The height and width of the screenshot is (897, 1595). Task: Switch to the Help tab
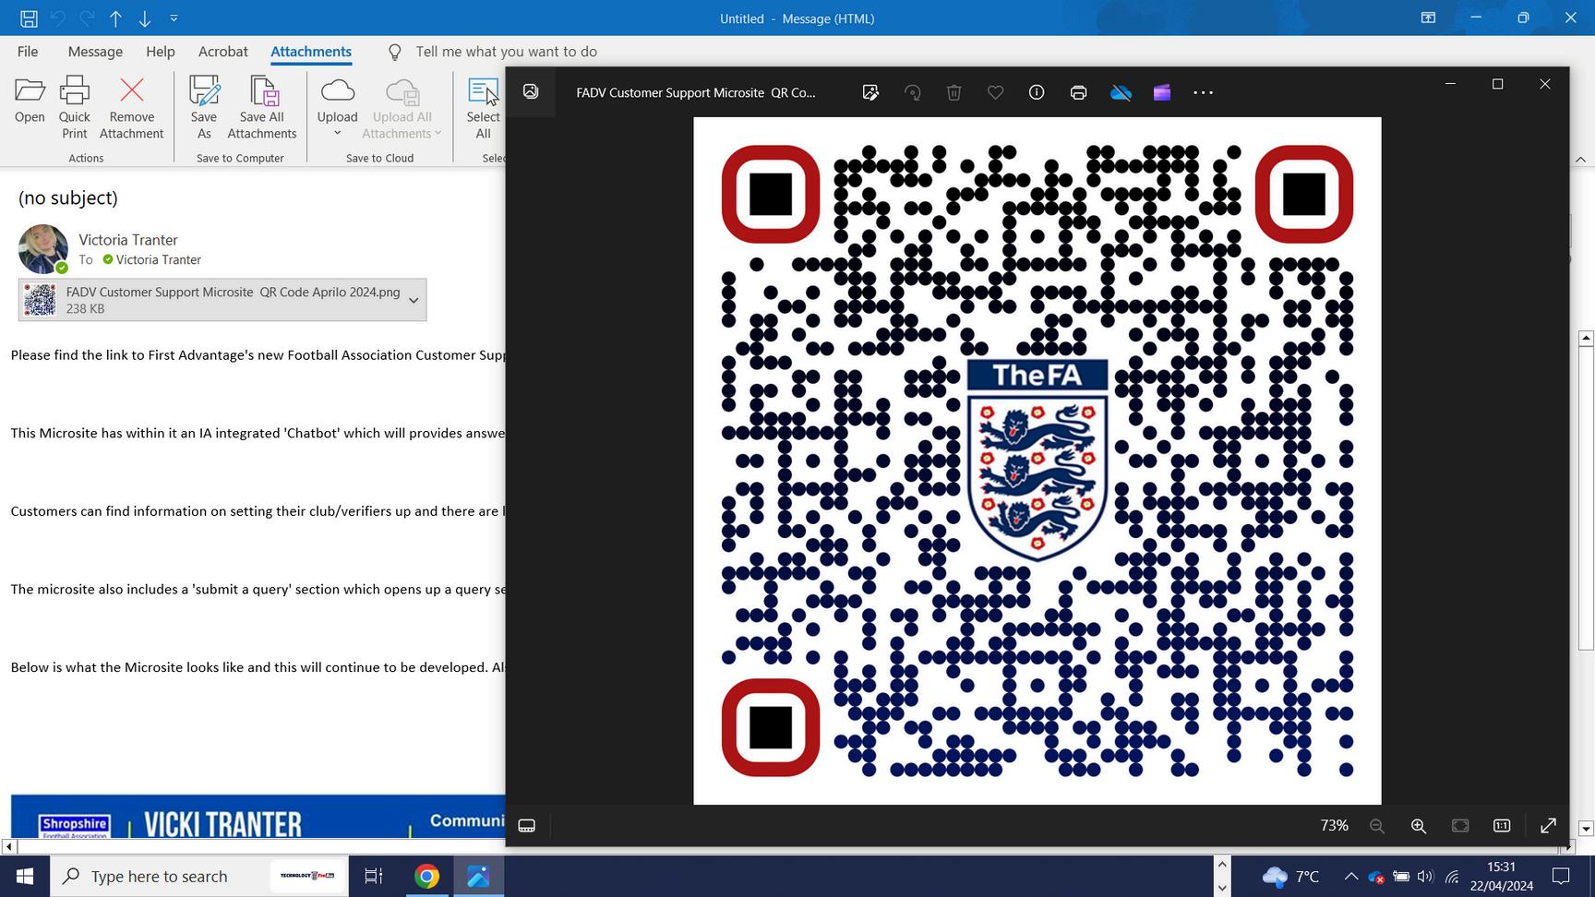[x=160, y=52]
